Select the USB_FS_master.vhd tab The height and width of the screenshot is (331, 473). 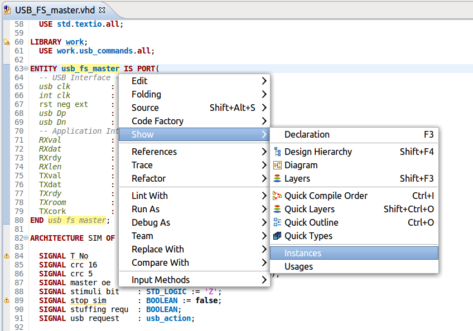54,10
